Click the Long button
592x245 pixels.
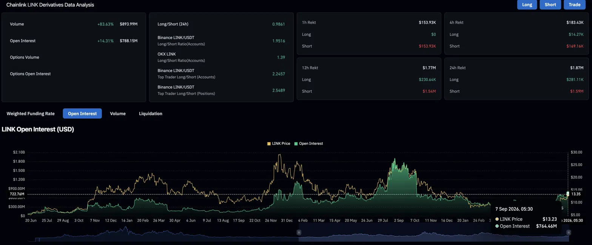tap(527, 5)
